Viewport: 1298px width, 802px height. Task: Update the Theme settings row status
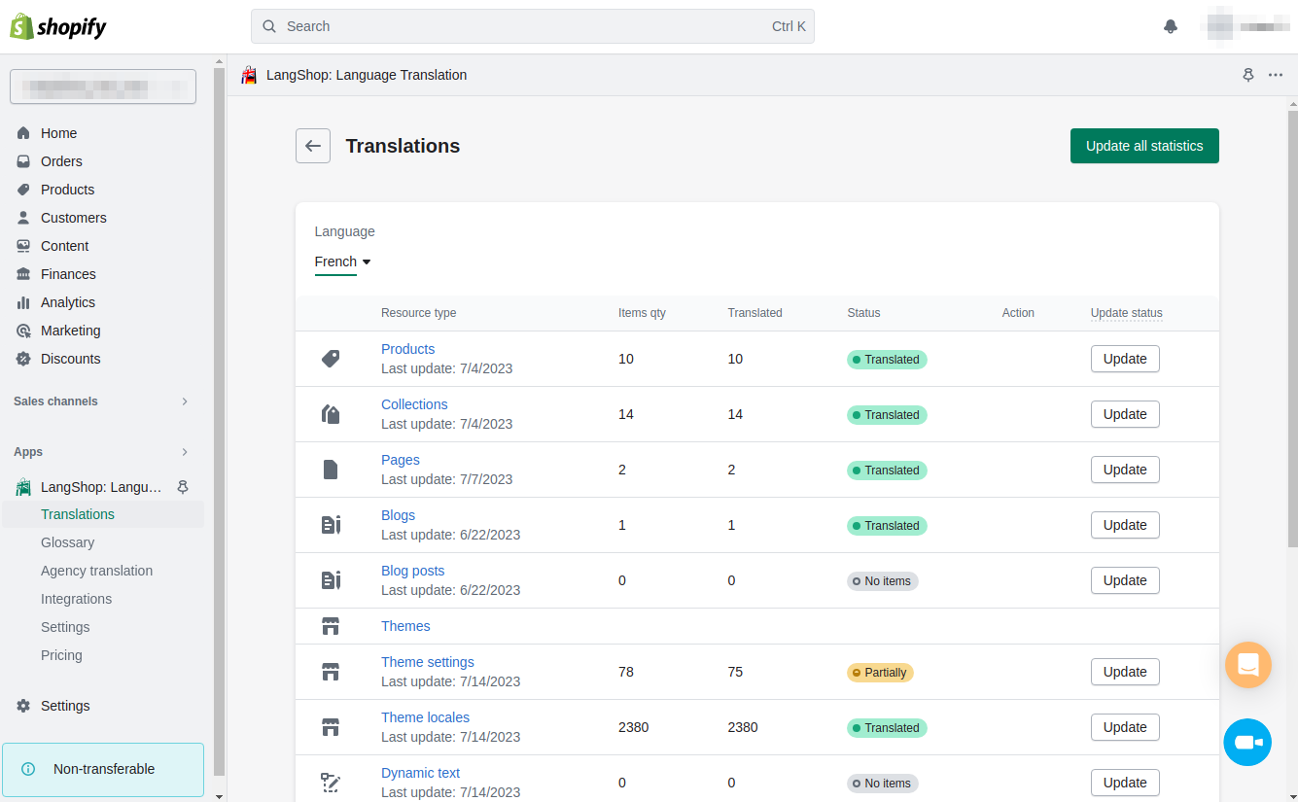point(1125,672)
